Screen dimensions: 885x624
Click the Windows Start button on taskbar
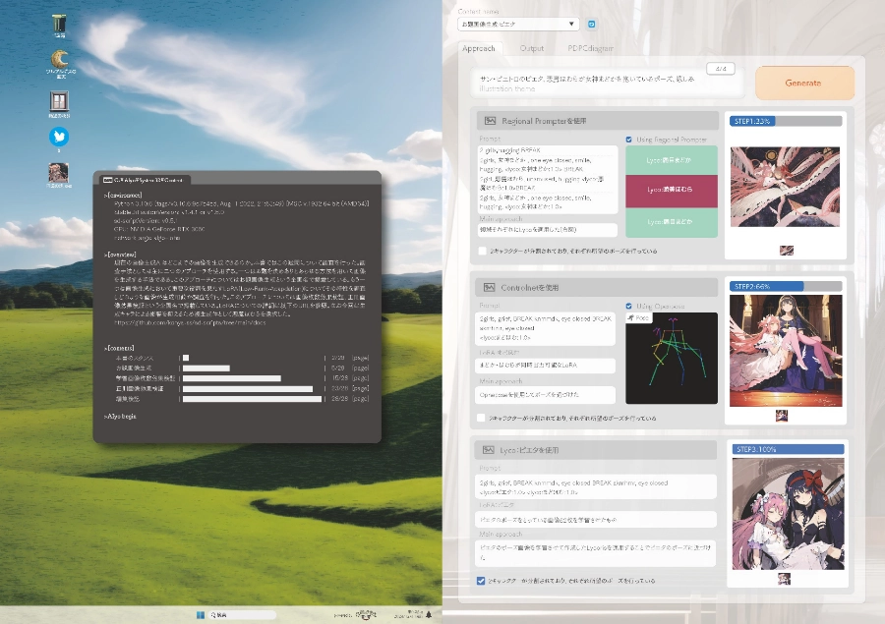point(200,615)
